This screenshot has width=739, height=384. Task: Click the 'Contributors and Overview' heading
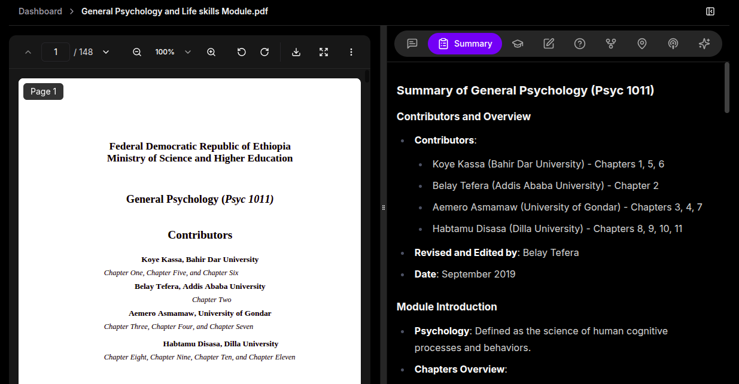click(x=464, y=117)
